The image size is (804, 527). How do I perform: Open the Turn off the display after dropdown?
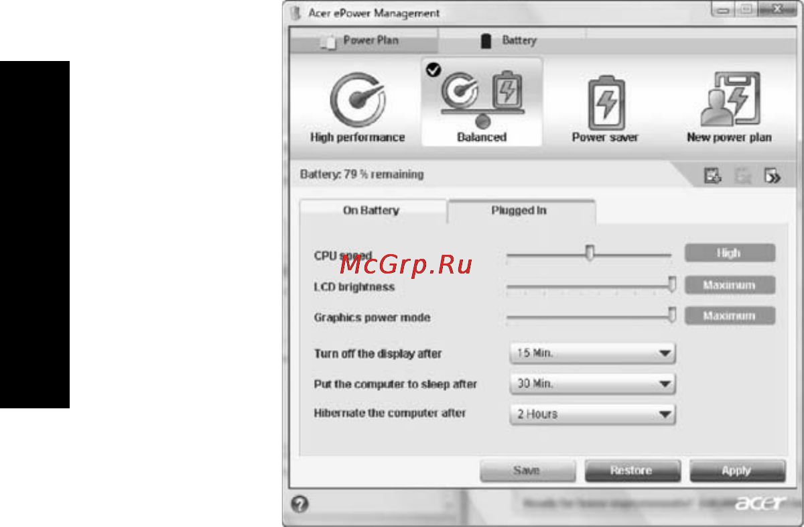[x=592, y=353]
